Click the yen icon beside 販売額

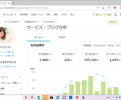[x=87, y=54]
